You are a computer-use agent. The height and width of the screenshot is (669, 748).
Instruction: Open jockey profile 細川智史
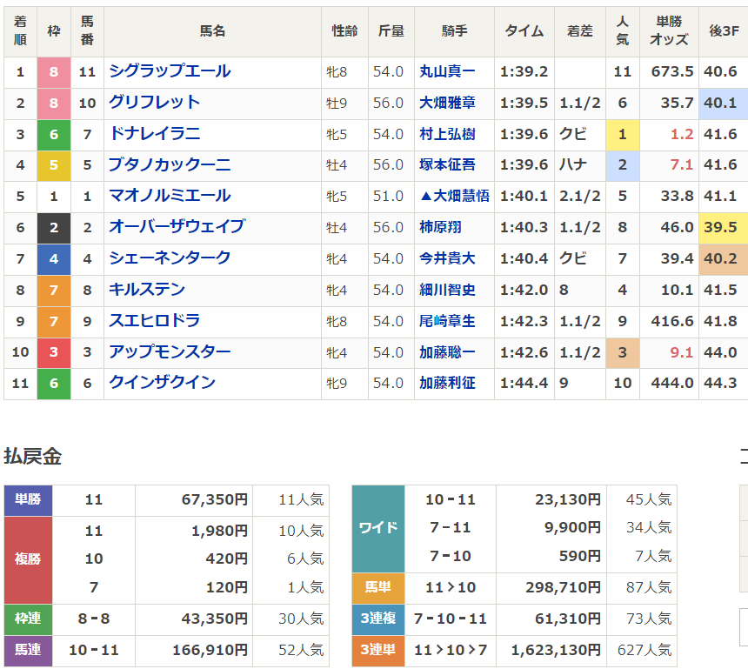pos(447,290)
